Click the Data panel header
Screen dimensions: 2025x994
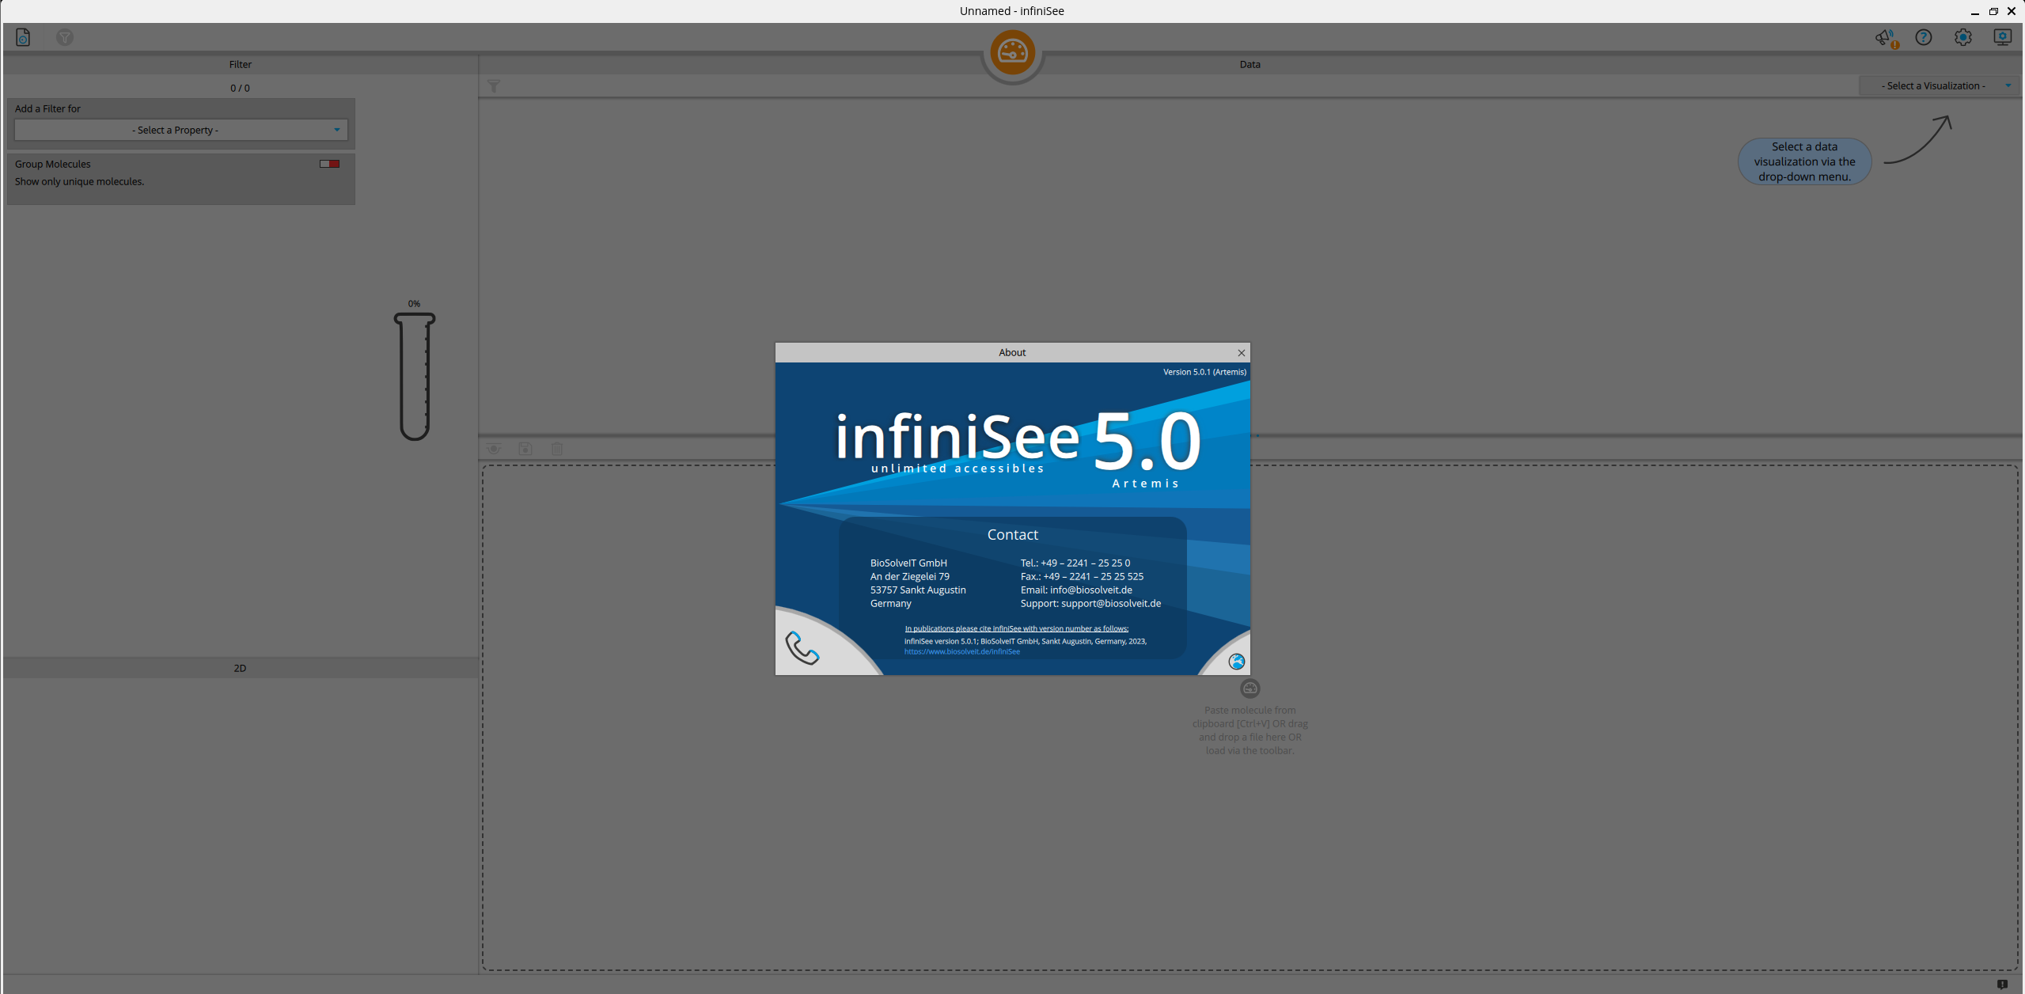(1250, 64)
